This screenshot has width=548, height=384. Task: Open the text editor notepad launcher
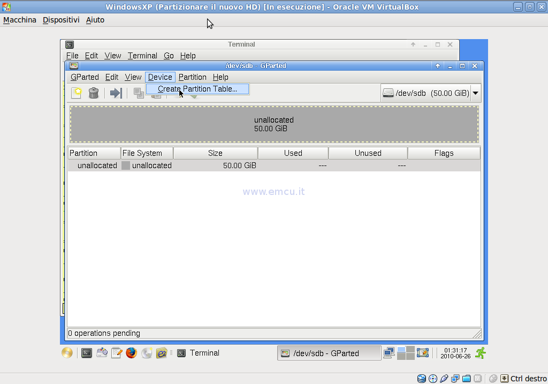(x=117, y=353)
